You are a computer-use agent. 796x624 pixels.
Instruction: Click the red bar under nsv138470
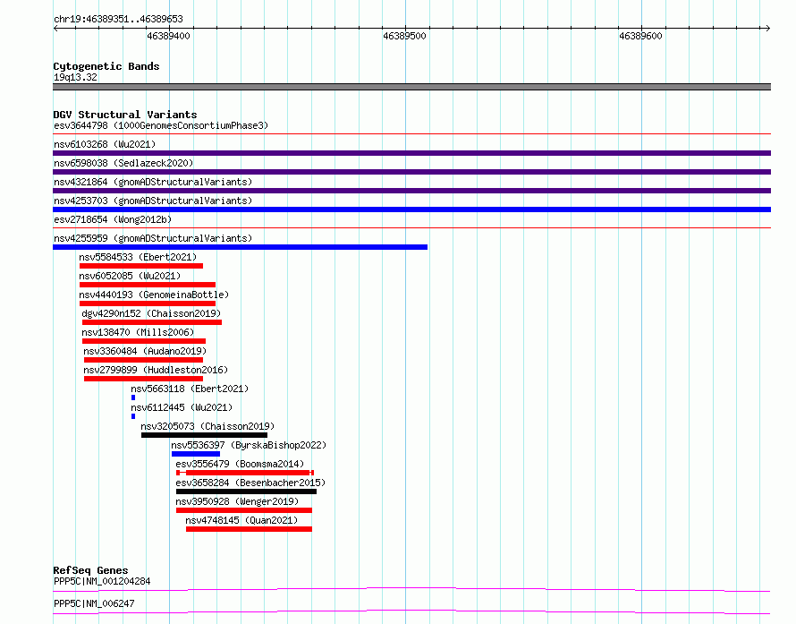144,341
